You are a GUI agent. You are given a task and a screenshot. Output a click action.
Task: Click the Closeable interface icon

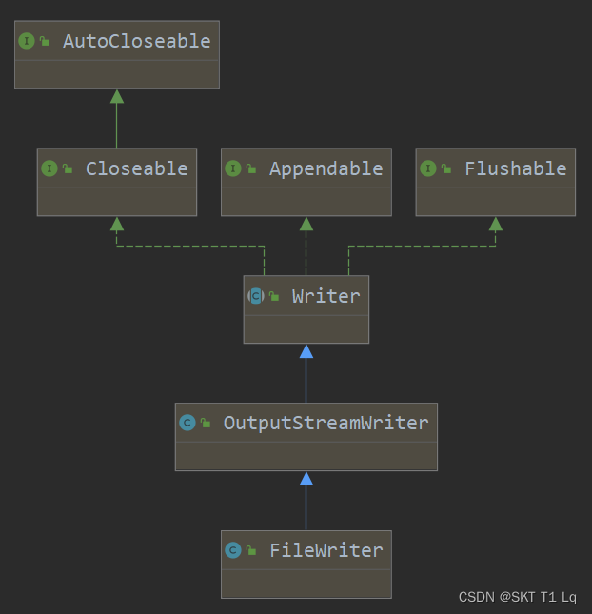tap(49, 168)
